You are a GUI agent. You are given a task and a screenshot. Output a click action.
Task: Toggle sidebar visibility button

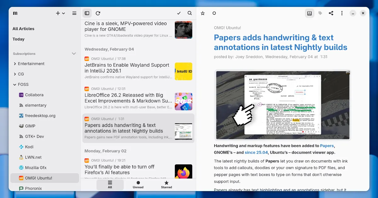coord(87,13)
